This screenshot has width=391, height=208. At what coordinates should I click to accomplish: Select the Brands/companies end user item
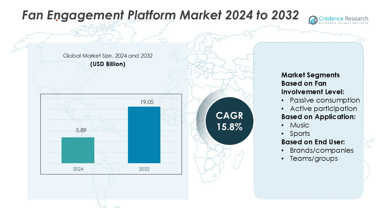point(321,150)
